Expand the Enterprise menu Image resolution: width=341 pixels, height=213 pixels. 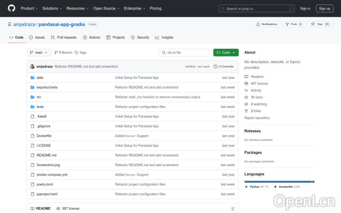[x=135, y=8]
